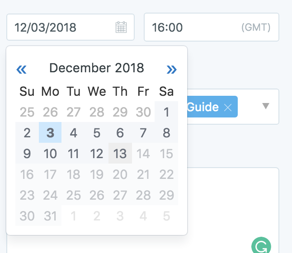Select December 6 in the calendar
Screen dimensions: 292x253
120,133
